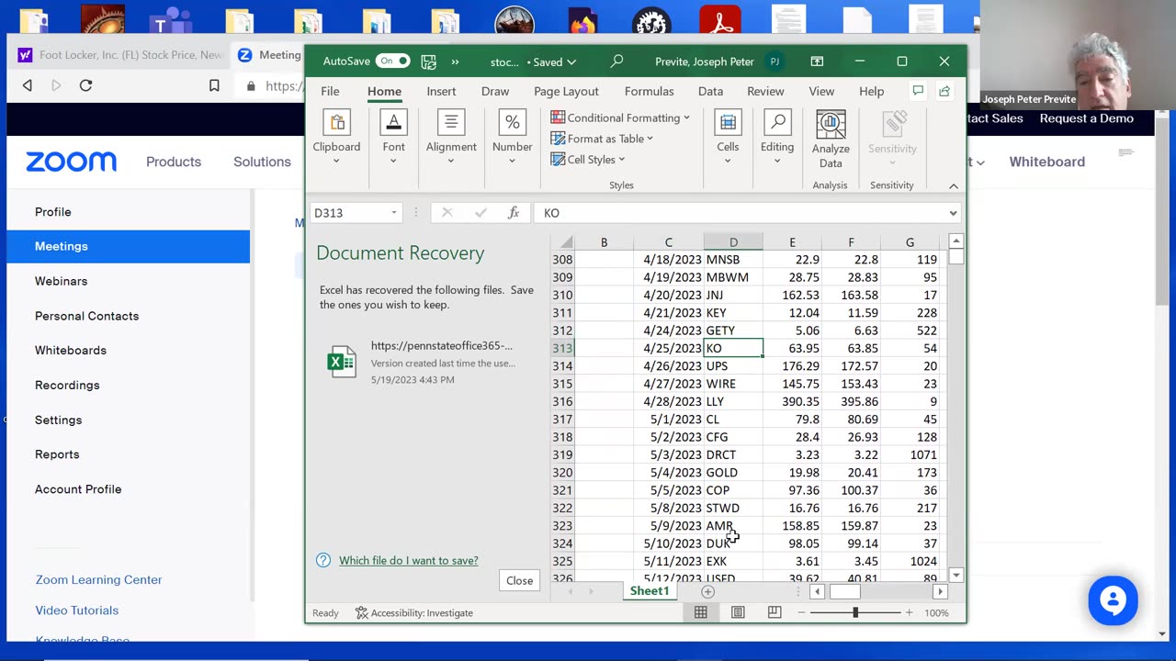Image resolution: width=1176 pixels, height=661 pixels.
Task: Open the View ribbon tab
Action: (x=821, y=91)
